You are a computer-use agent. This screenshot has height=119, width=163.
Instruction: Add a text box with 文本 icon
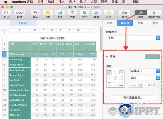(x=72, y=13)
